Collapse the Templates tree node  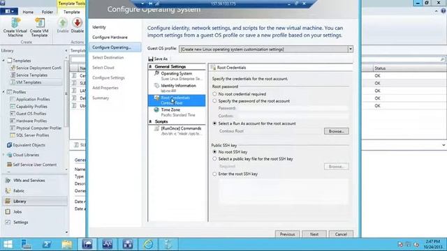click(3, 61)
